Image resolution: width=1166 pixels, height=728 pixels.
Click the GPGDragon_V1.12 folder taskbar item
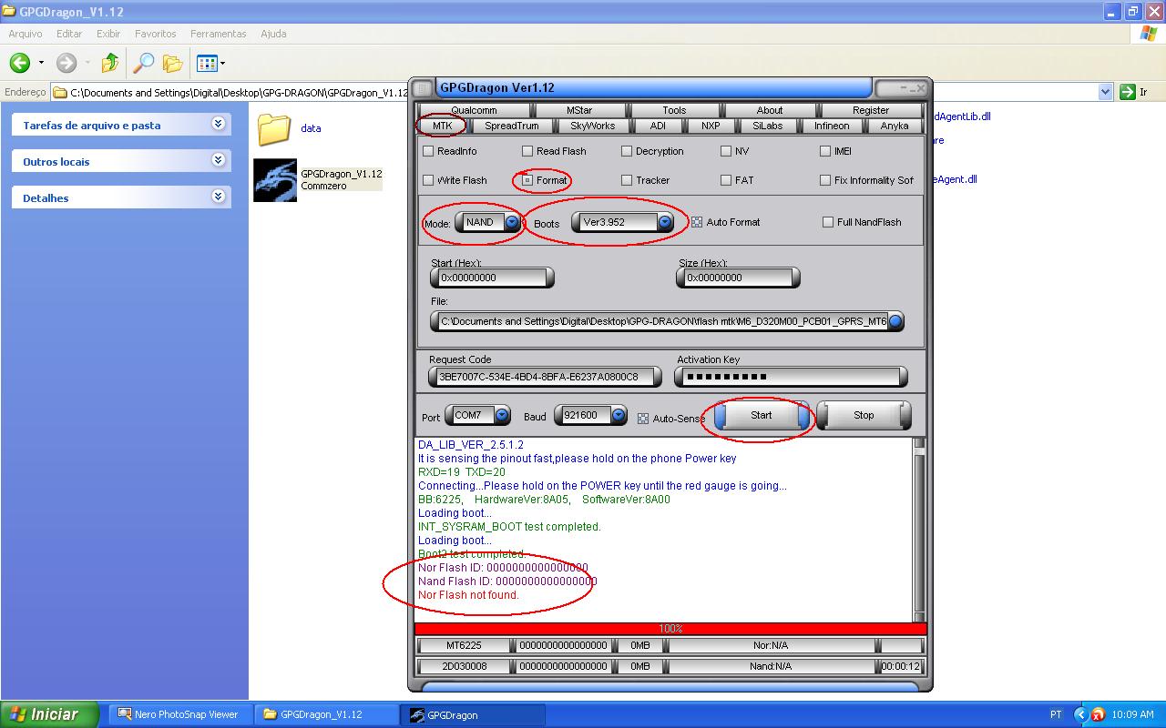pos(326,714)
